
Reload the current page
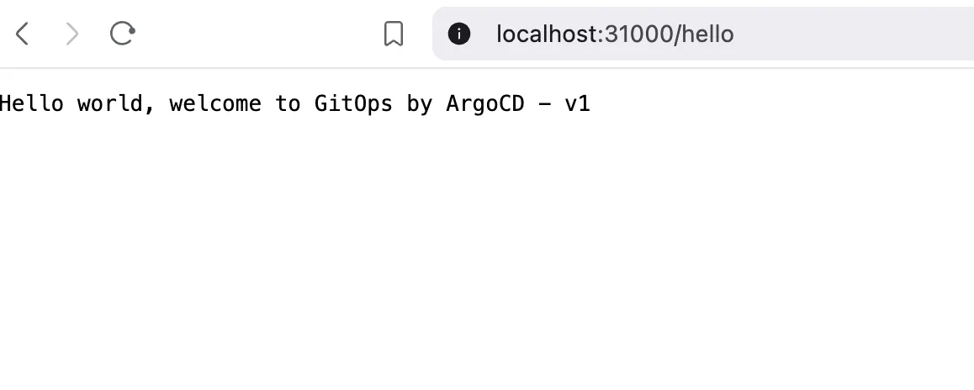point(123,34)
